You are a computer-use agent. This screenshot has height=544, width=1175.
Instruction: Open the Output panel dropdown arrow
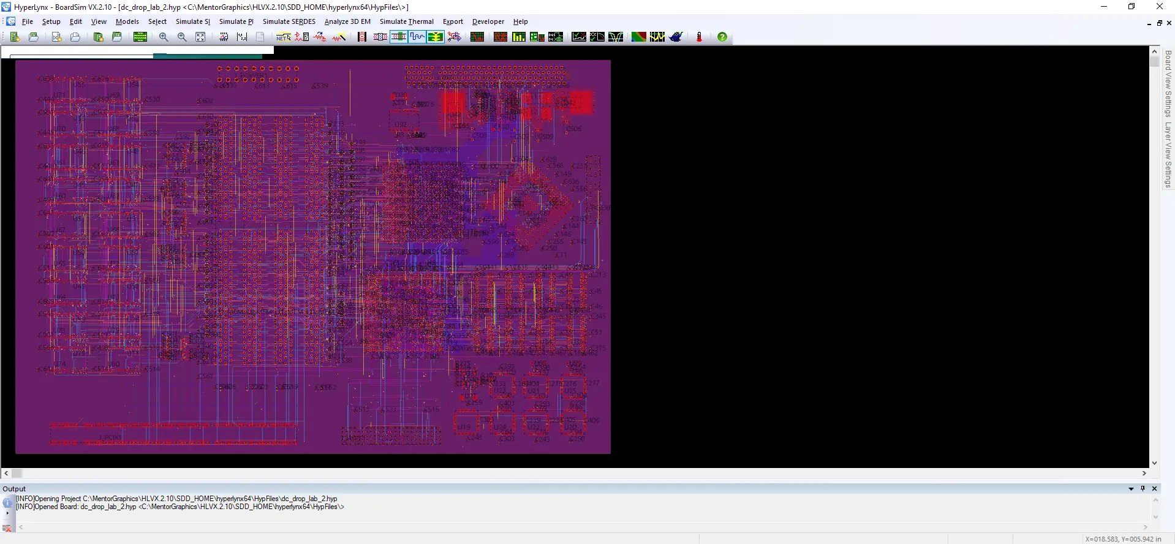[1131, 489]
